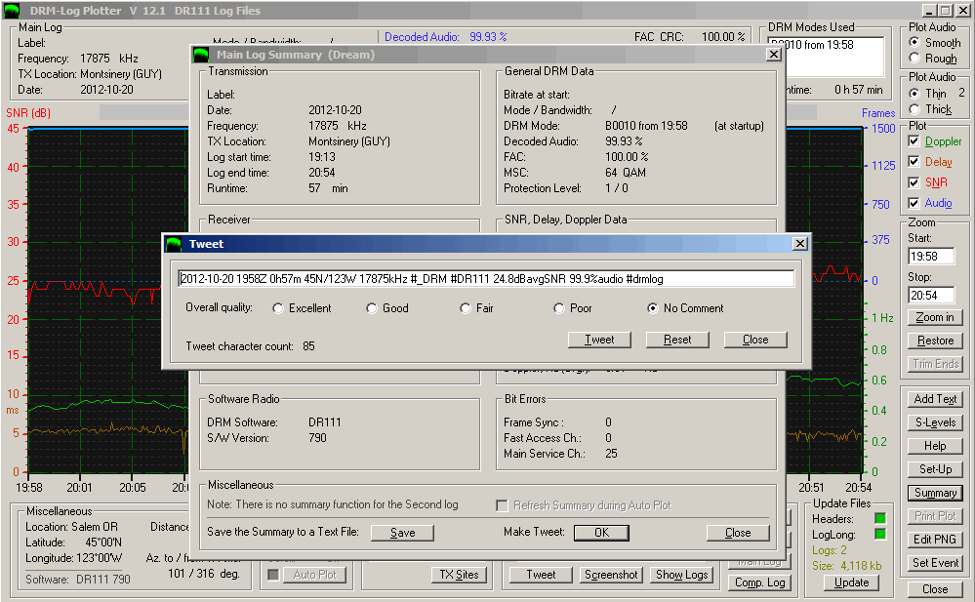Click the main window Tweet button
This screenshot has width=975, height=602.
541,575
